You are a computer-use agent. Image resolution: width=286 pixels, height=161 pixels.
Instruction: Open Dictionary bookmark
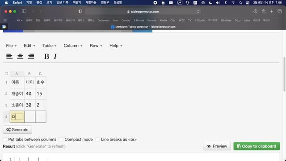click(x=103, y=20)
